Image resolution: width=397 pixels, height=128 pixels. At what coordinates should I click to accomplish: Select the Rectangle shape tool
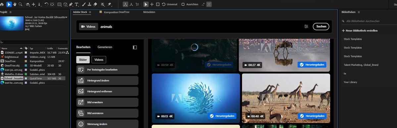60,4
